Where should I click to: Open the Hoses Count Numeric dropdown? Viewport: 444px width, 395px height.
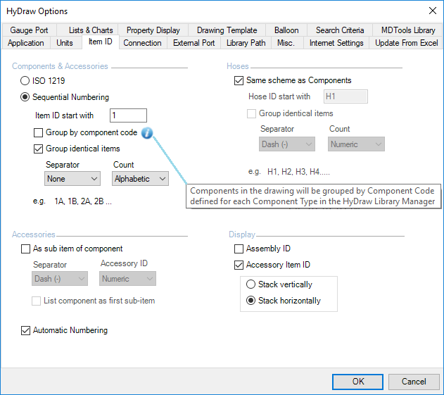click(356, 144)
